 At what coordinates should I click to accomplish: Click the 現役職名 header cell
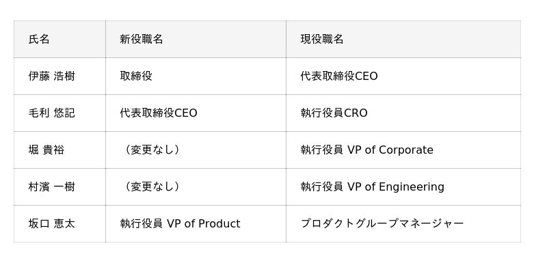click(x=403, y=39)
